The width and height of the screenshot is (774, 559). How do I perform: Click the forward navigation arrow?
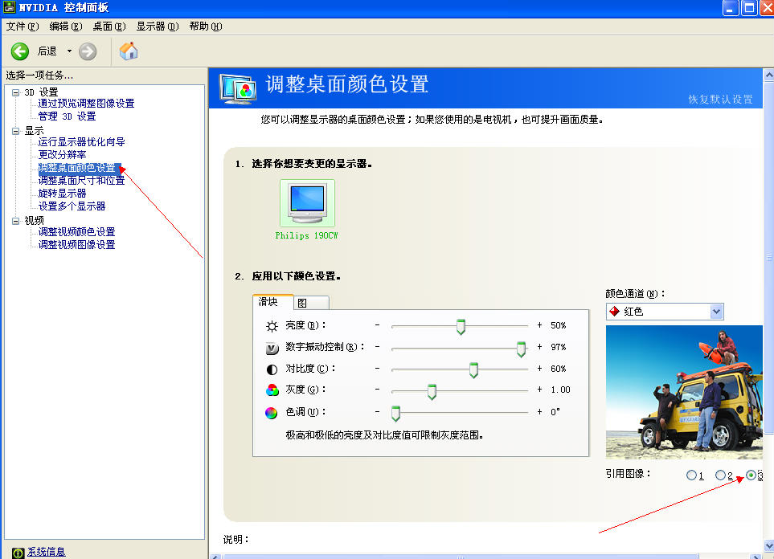[87, 51]
